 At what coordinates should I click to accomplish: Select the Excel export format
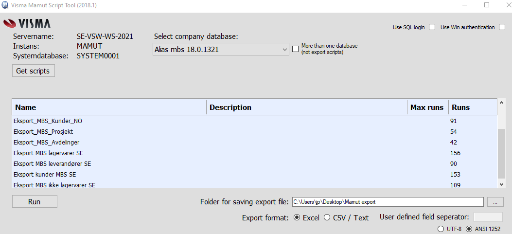(x=297, y=217)
